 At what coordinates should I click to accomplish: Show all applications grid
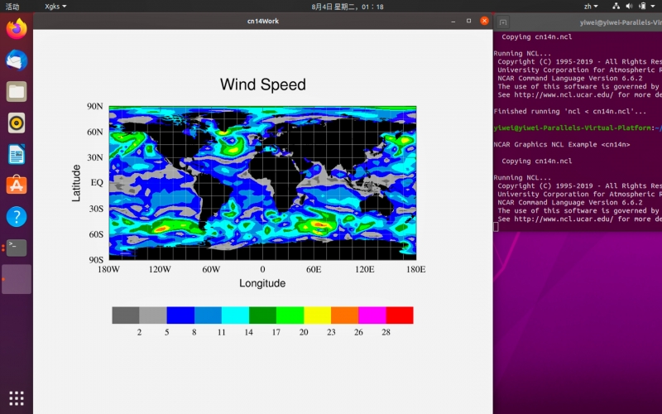pos(17,397)
